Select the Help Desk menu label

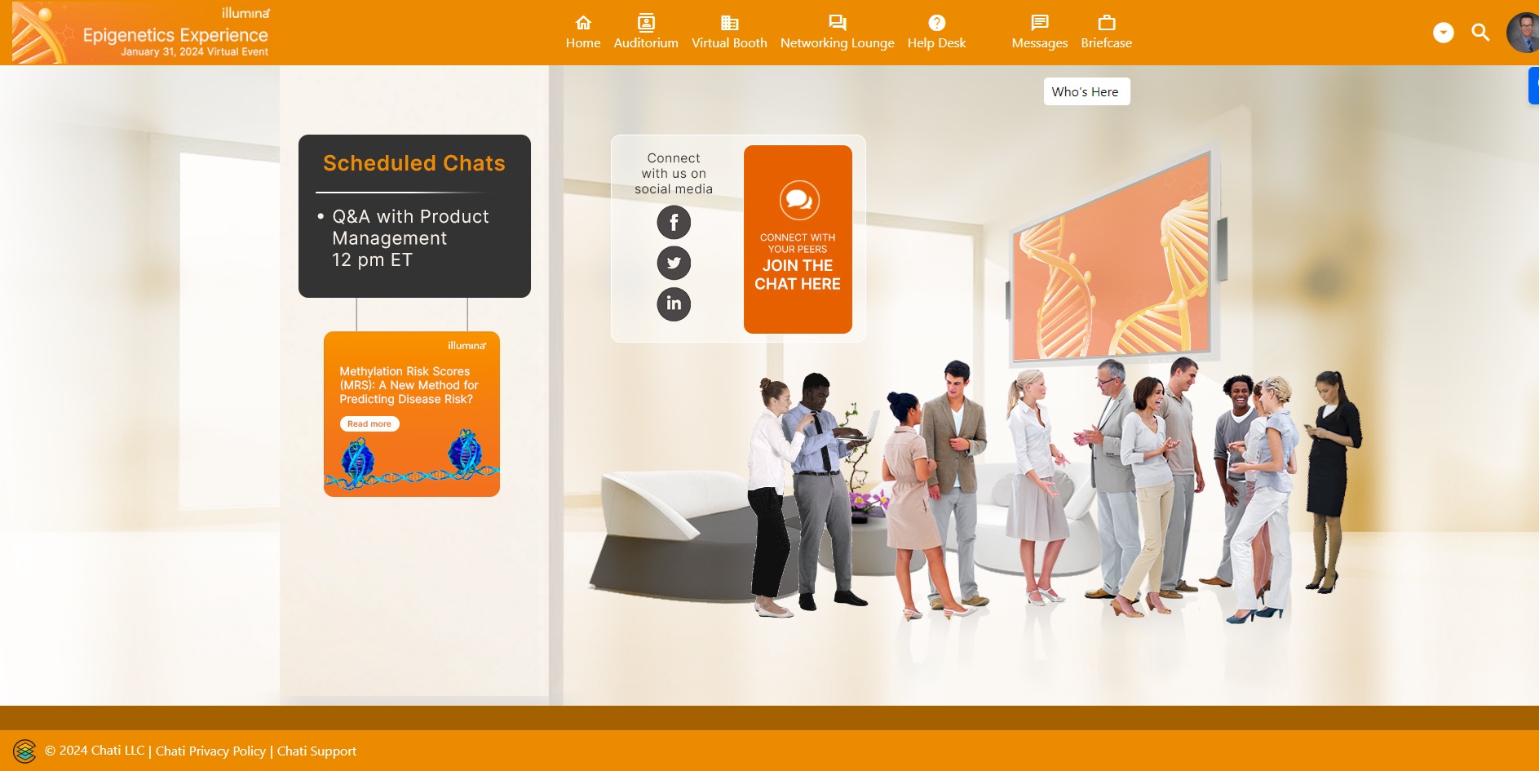coord(937,43)
